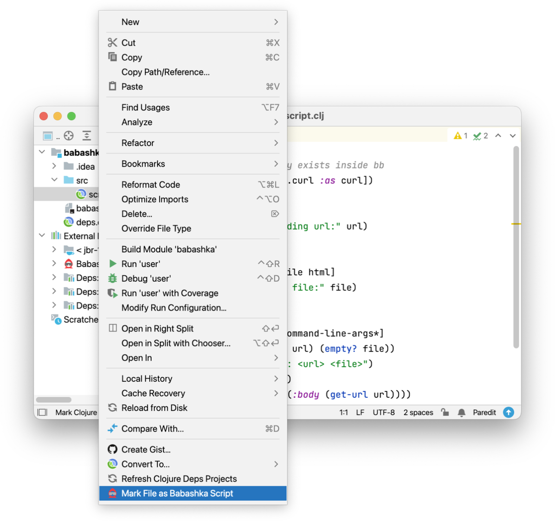Click the previous highlighted error up arrow
The image size is (555, 521).
(498, 135)
